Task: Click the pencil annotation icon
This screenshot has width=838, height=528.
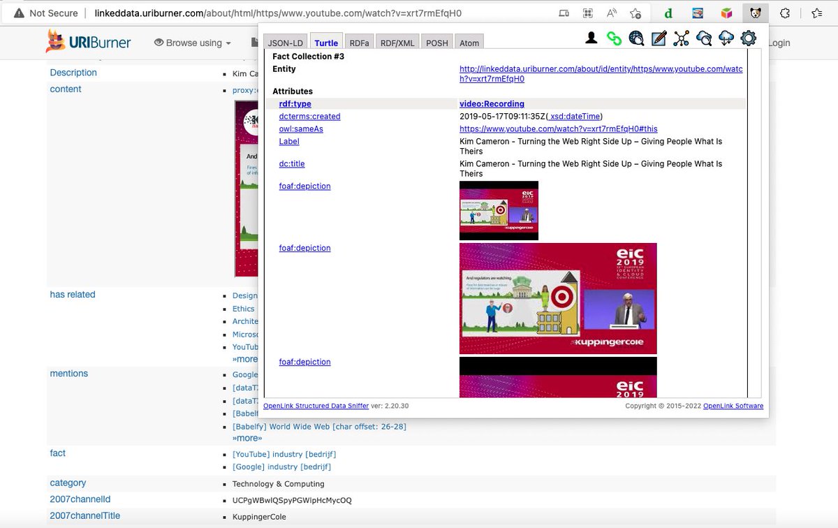Action: pos(659,38)
